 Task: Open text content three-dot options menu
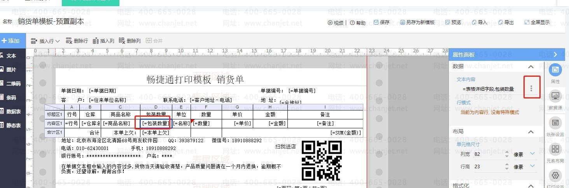click(x=531, y=89)
